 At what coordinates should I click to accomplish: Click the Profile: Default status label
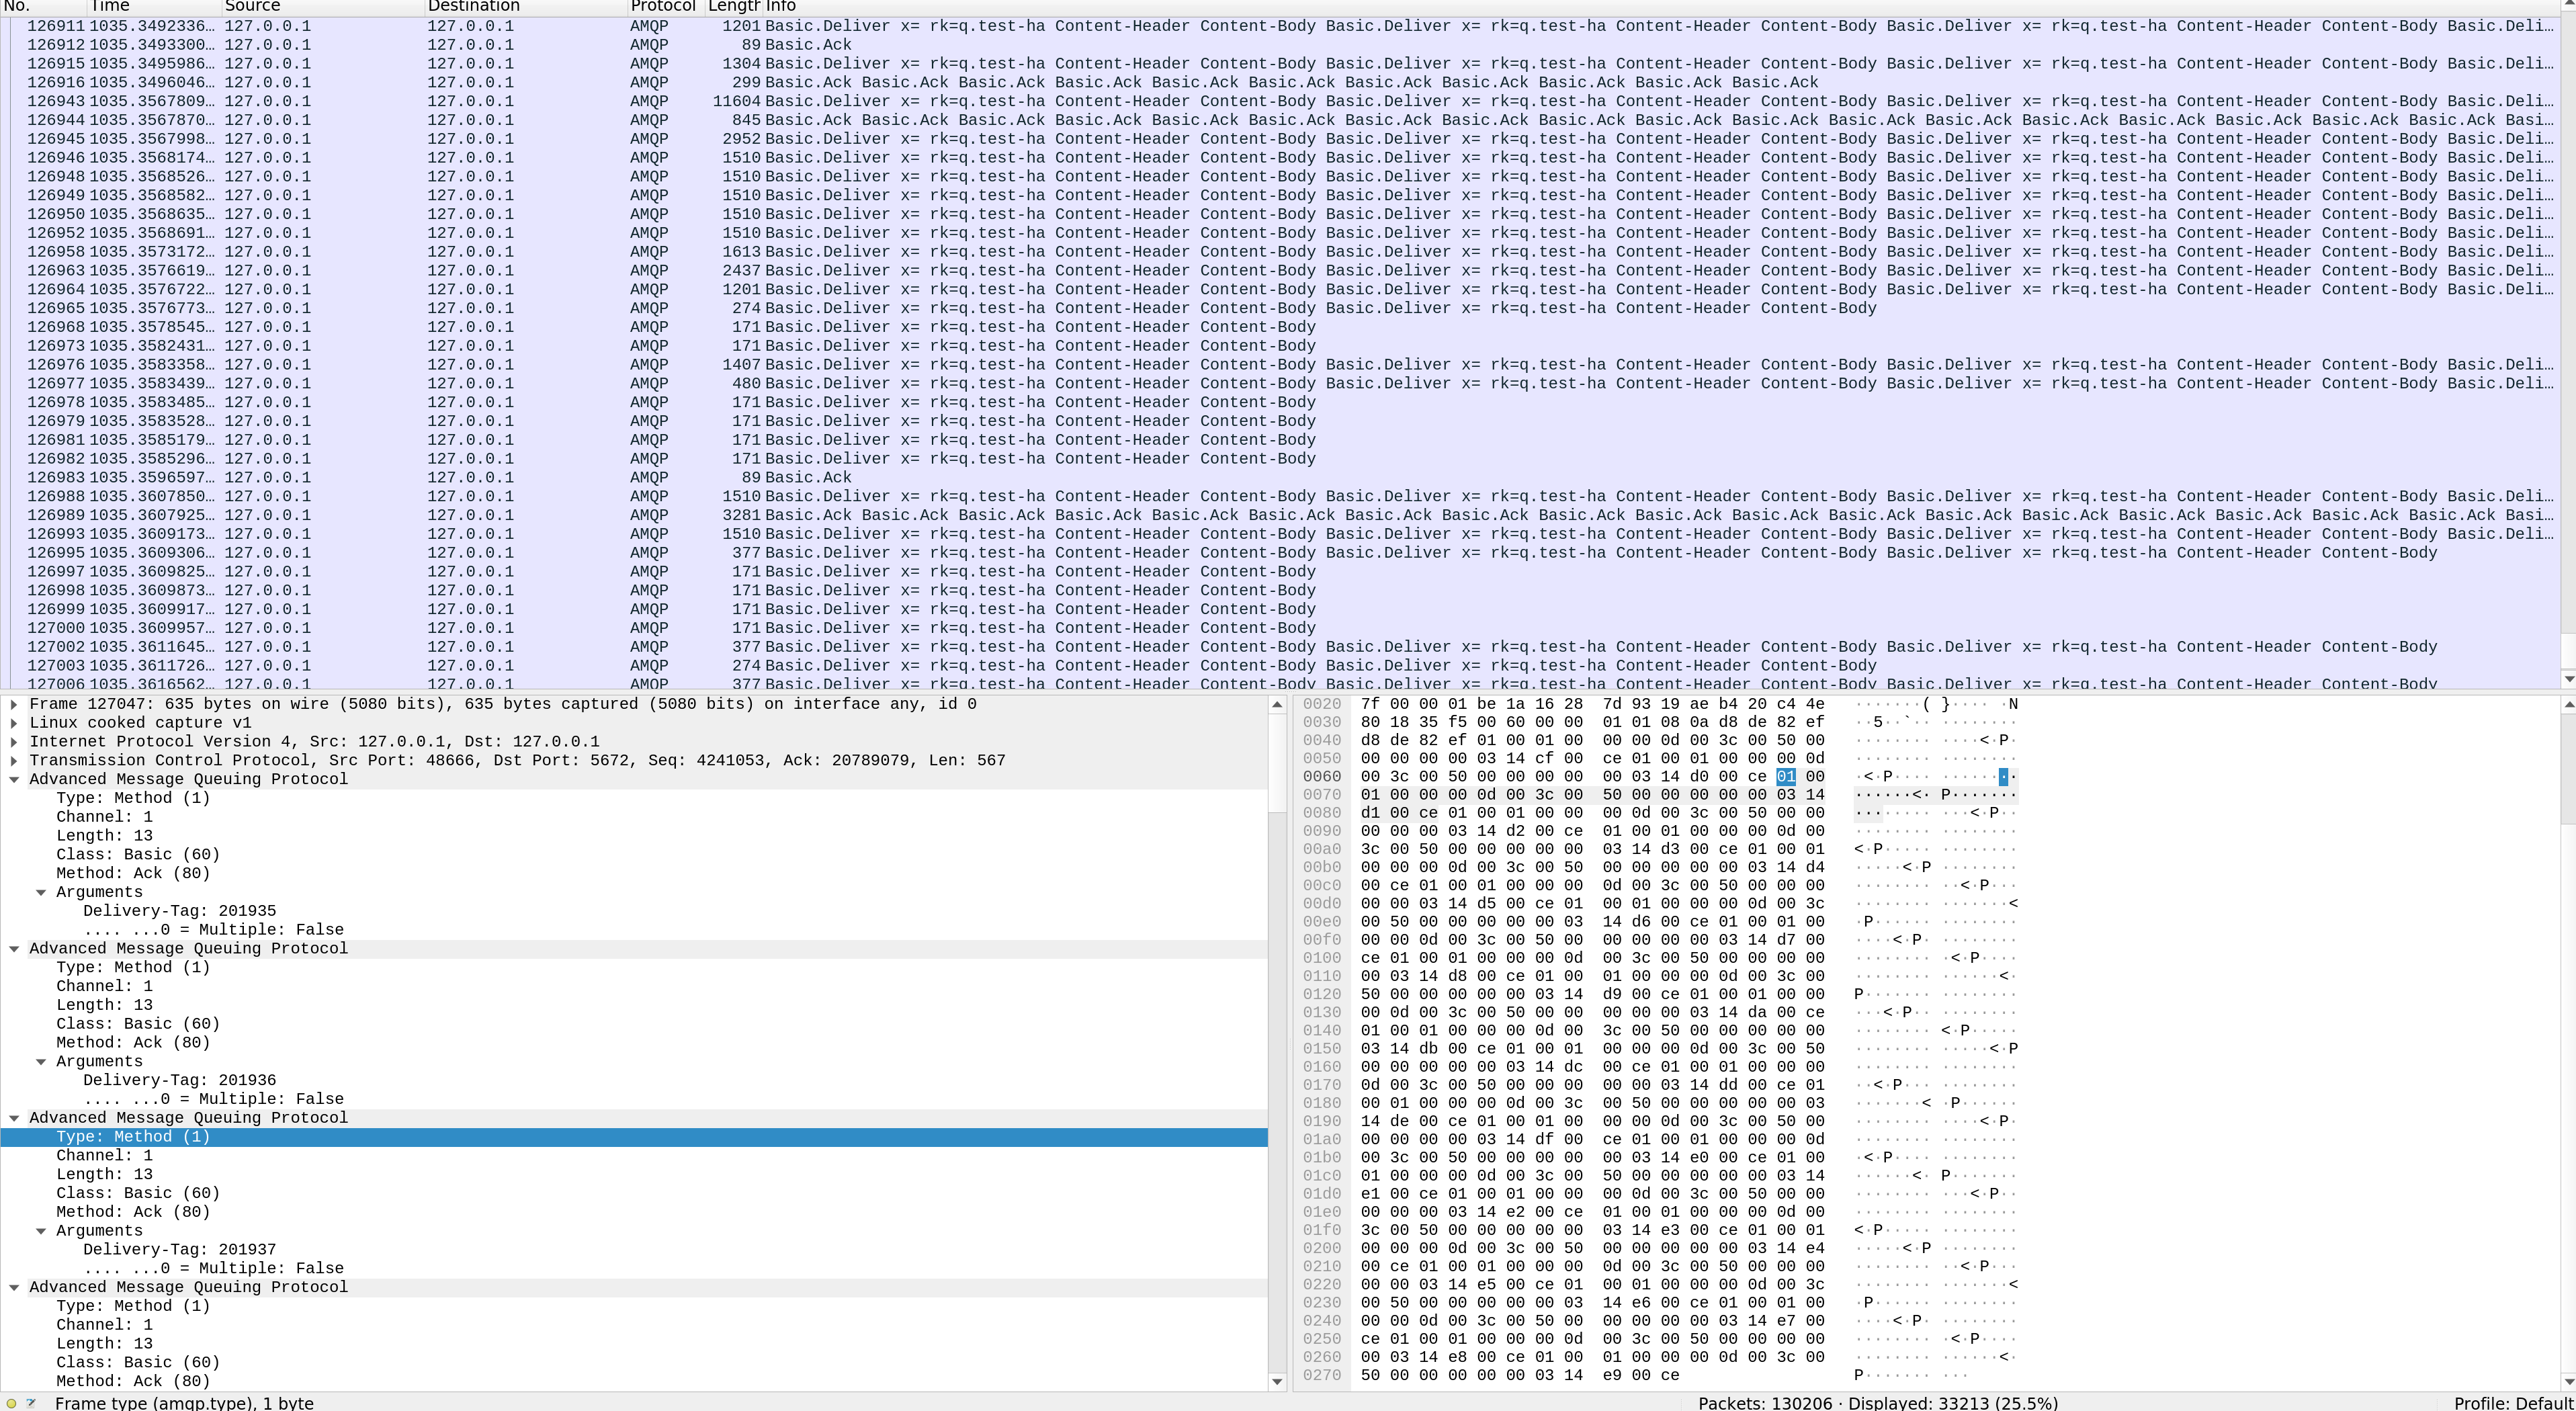point(2512,1403)
